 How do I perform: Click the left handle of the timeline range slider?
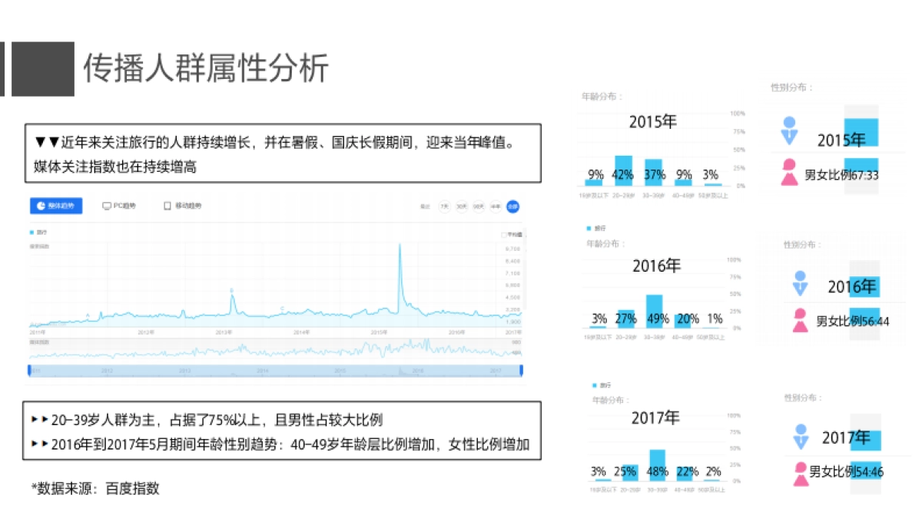pos(29,371)
